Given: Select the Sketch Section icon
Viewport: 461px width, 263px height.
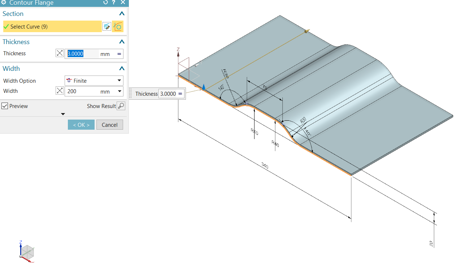Looking at the screenshot, I should (x=107, y=26).
